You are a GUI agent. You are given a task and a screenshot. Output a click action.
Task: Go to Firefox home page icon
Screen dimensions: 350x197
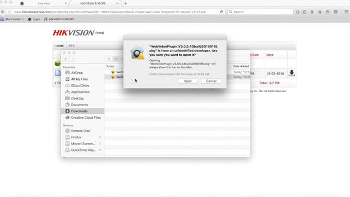[x=319, y=12]
